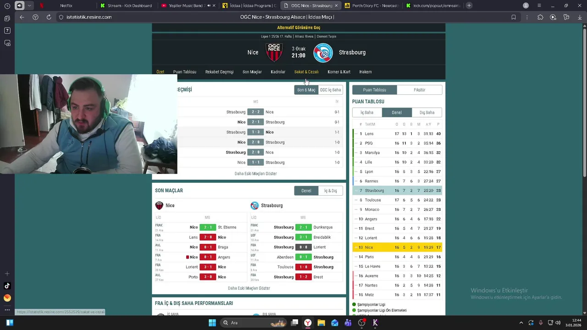Open browser history clock icon

pyautogui.click(x=7, y=5)
